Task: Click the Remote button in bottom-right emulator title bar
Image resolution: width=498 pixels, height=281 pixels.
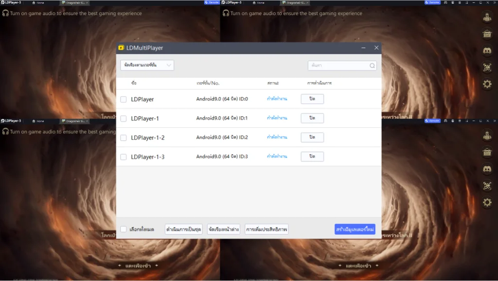Action: pos(432,121)
